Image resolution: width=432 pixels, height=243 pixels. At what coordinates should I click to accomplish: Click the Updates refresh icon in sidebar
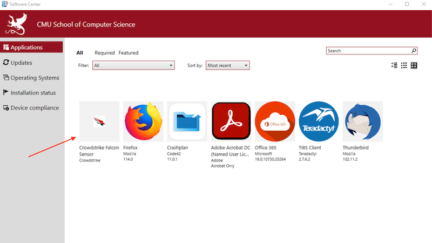tap(6, 62)
